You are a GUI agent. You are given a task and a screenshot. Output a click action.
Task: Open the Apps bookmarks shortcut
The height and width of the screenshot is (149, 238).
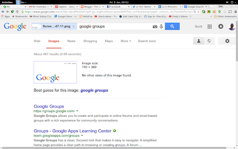tap(6, 16)
